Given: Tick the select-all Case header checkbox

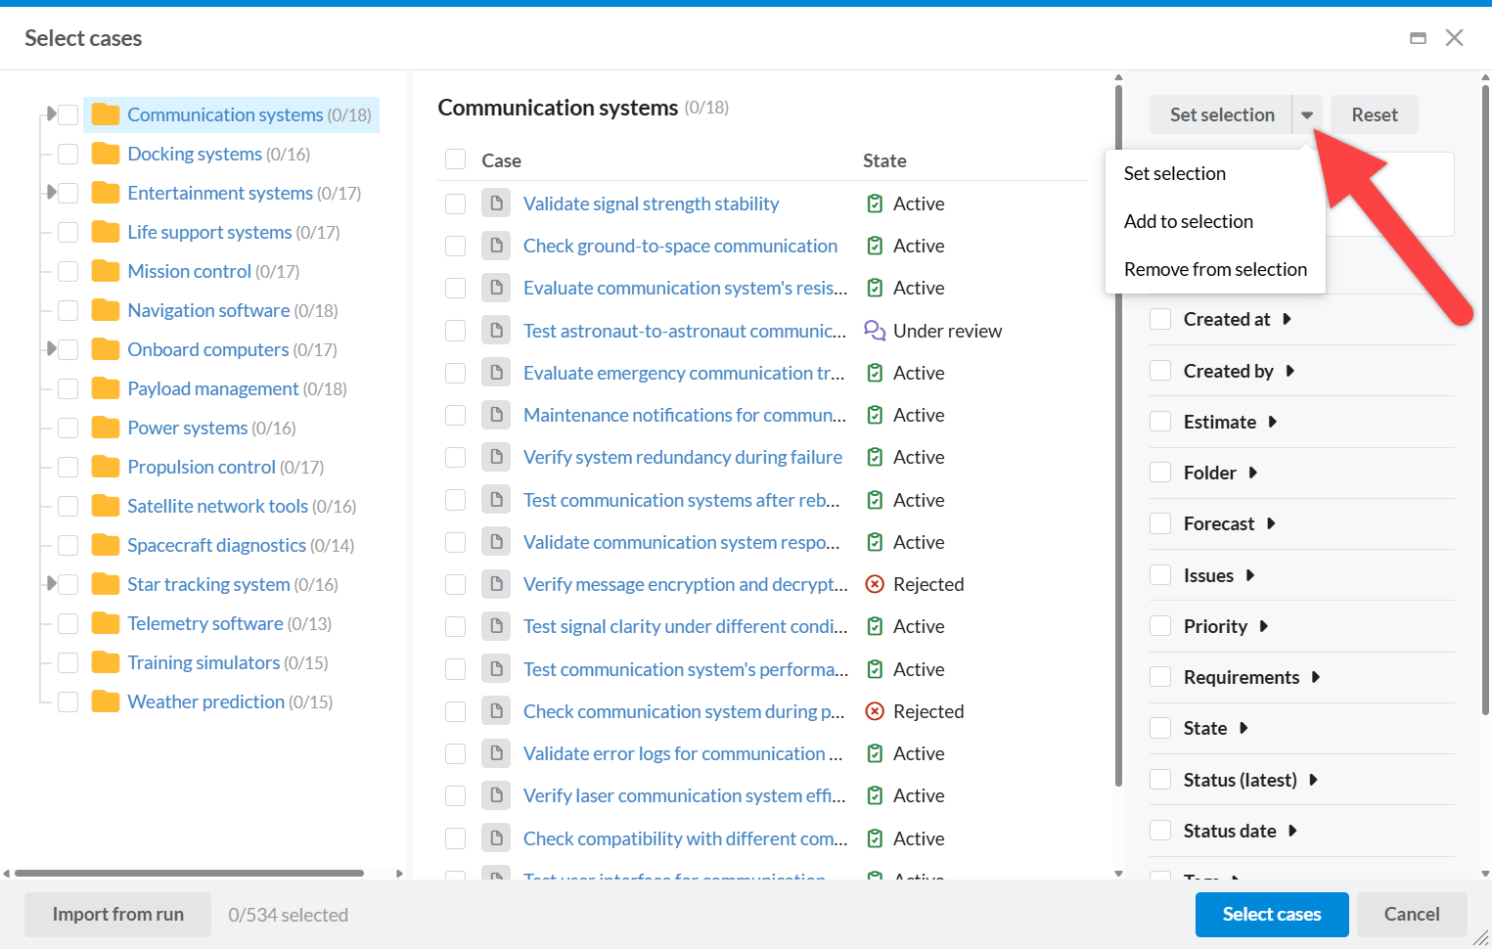Looking at the screenshot, I should point(456,159).
